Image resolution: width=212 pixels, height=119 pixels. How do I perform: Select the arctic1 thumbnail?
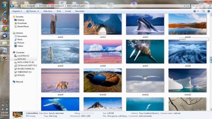60,24
